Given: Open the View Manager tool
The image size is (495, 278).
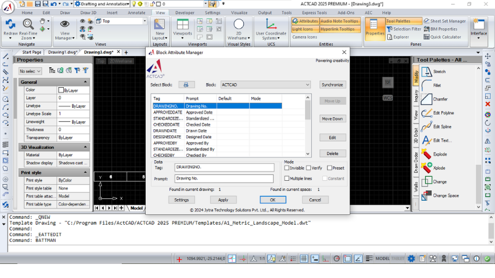Looking at the screenshot, I should tap(64, 29).
